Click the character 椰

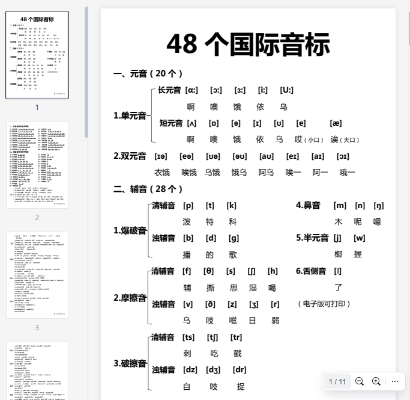[338, 254]
